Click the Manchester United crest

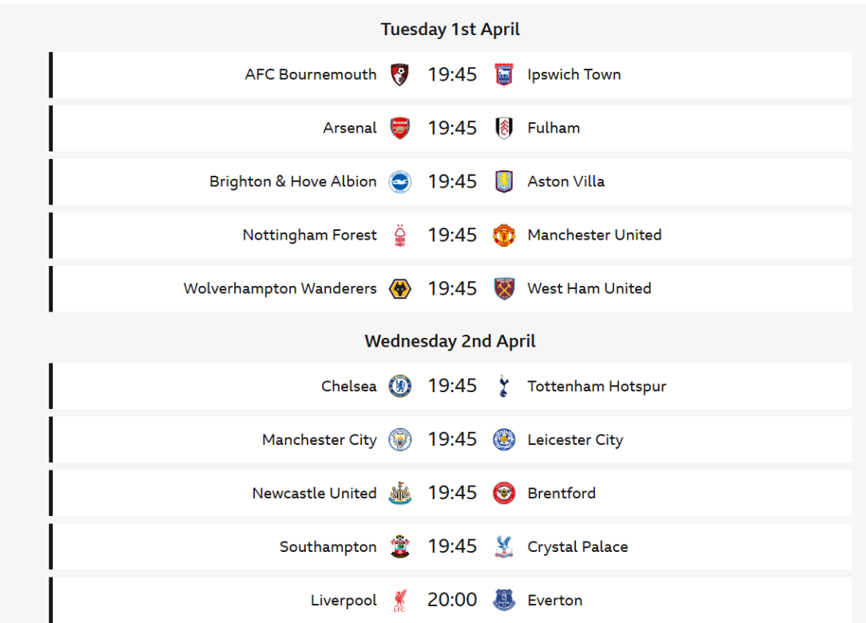[504, 236]
